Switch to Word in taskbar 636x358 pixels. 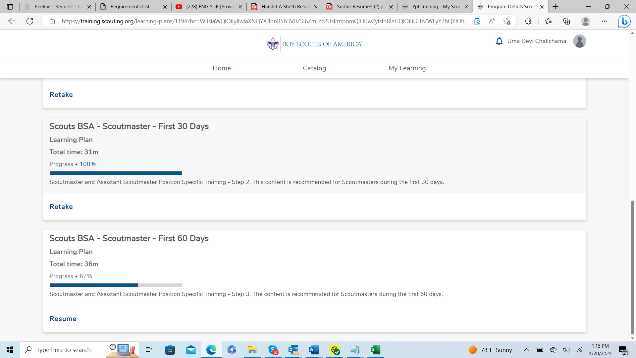click(314, 350)
